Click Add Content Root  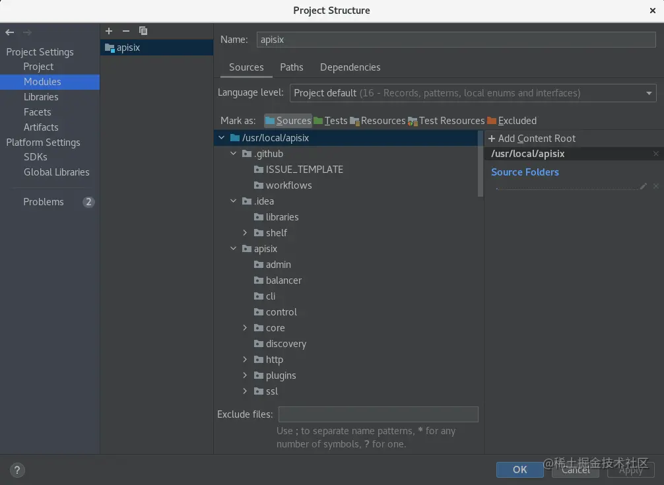coord(532,139)
